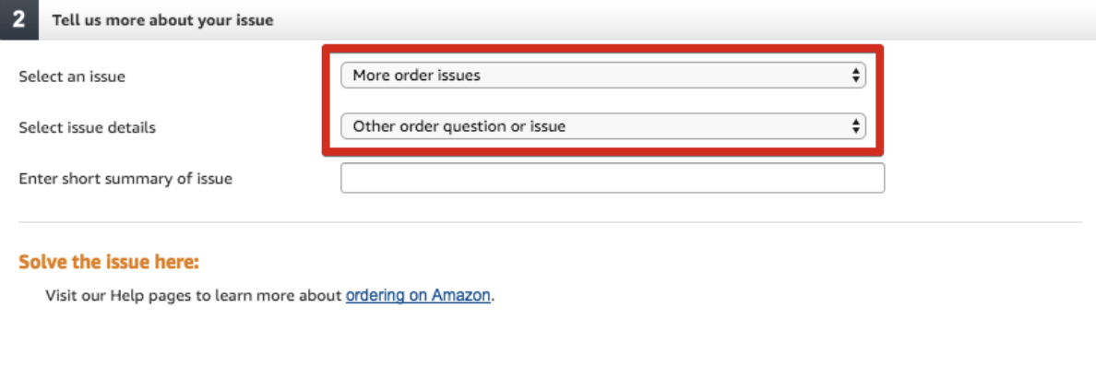
Task: Click the "More order issues" text inside the selector
Action: (416, 76)
